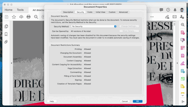This screenshot has height=107, width=188.
Task: Open the Help question mark icon
Action: click(168, 10)
